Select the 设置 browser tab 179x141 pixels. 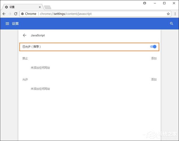(23, 7)
